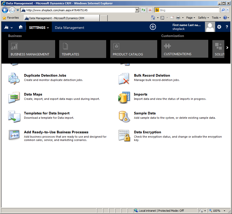
Task: Click the Sample Data flask icon
Action: tap(125, 116)
